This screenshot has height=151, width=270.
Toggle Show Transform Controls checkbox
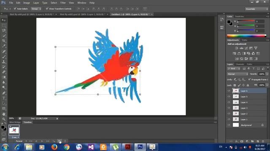[x=47, y=8]
